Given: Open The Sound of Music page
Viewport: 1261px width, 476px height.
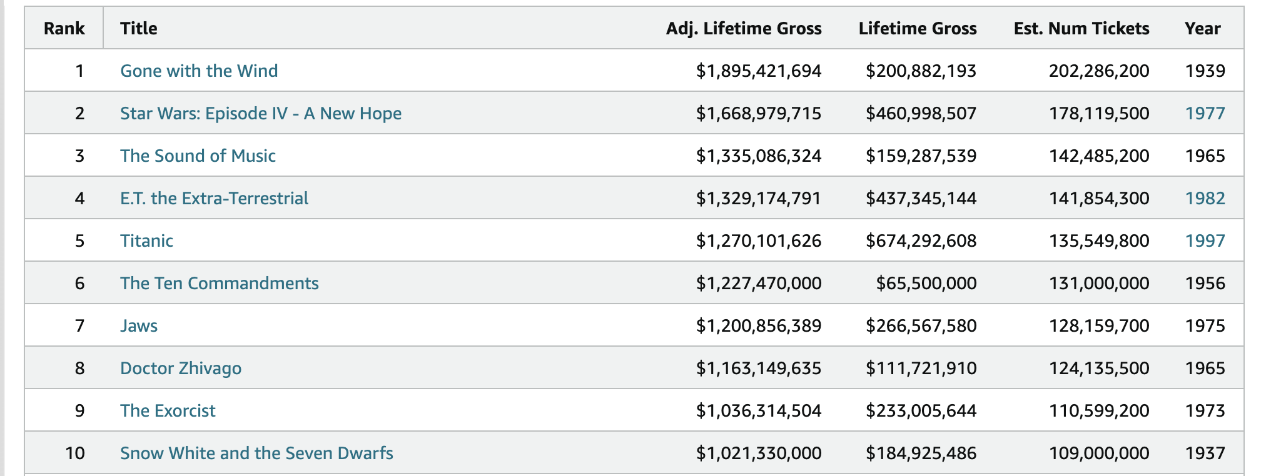Looking at the screenshot, I should [198, 156].
